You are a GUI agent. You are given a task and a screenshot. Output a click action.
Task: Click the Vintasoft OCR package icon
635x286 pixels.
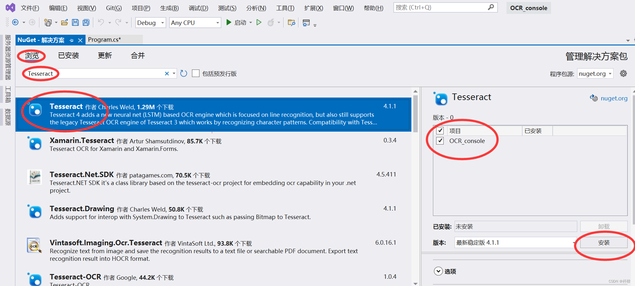click(35, 245)
